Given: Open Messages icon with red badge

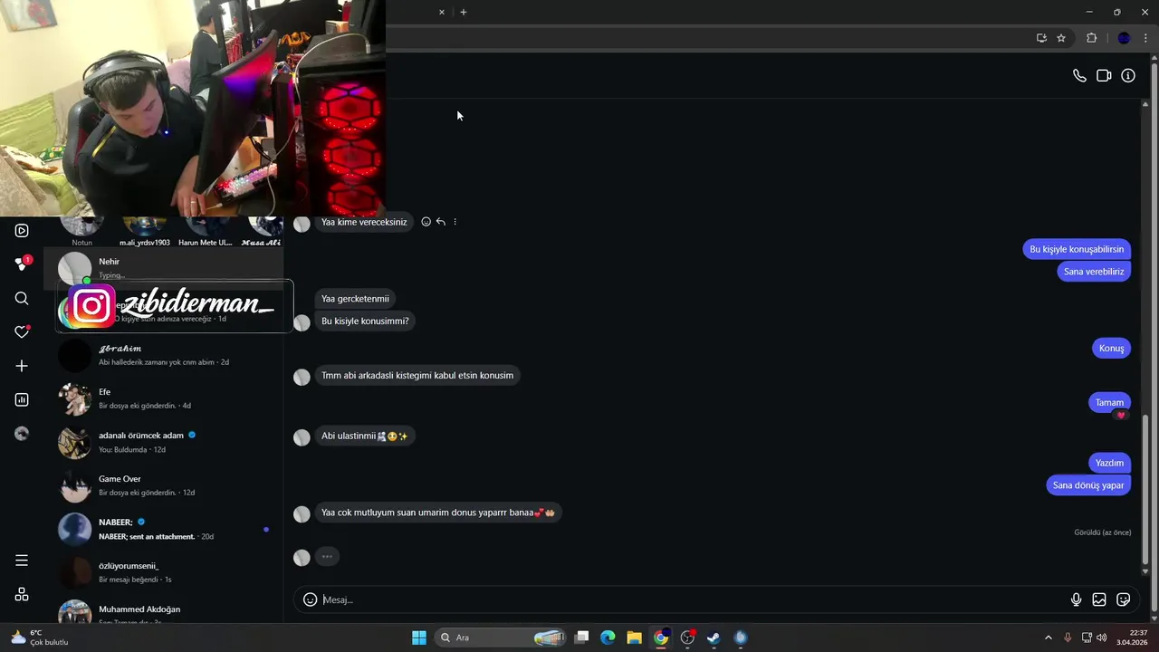Looking at the screenshot, I should [x=22, y=264].
